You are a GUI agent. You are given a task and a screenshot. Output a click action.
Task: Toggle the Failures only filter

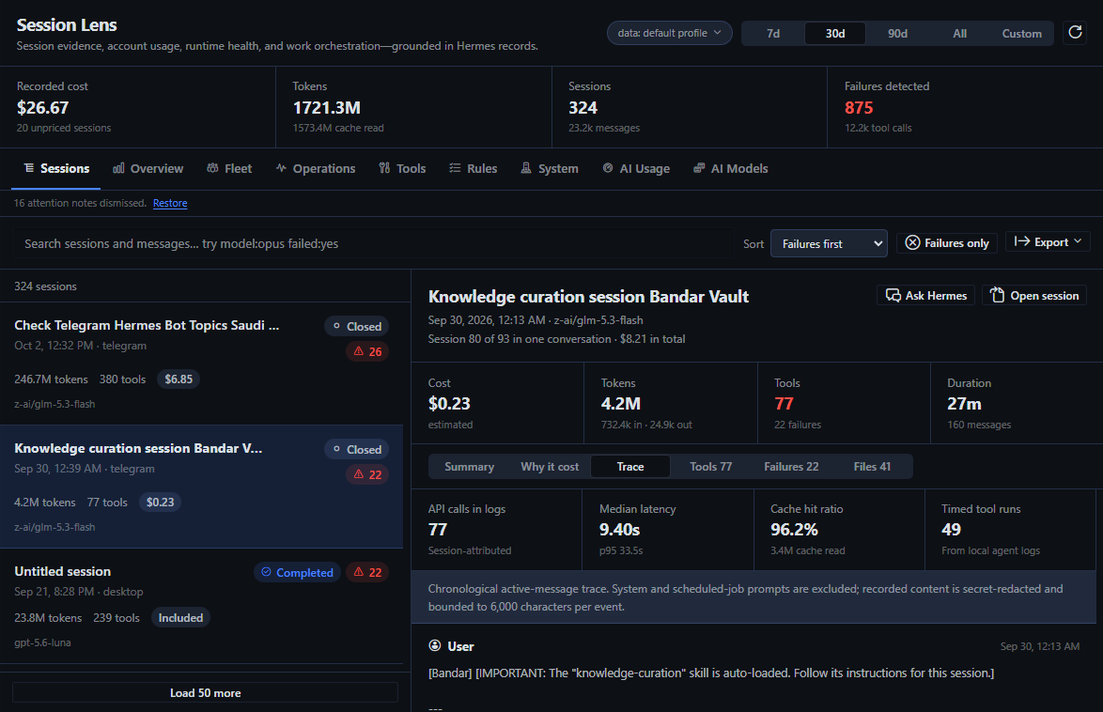(947, 242)
